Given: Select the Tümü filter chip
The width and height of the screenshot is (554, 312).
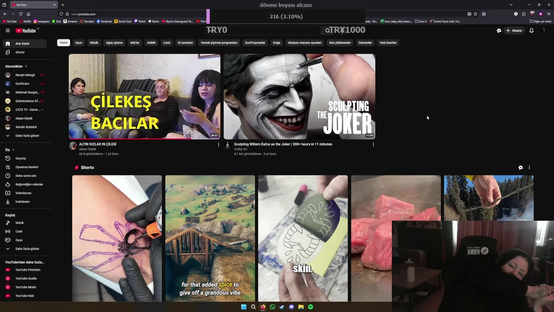Looking at the screenshot, I should pyautogui.click(x=64, y=43).
